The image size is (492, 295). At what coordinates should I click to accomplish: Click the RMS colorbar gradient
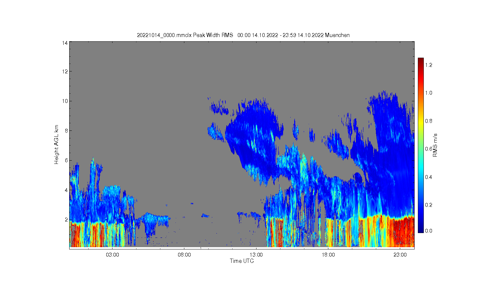pos(420,145)
